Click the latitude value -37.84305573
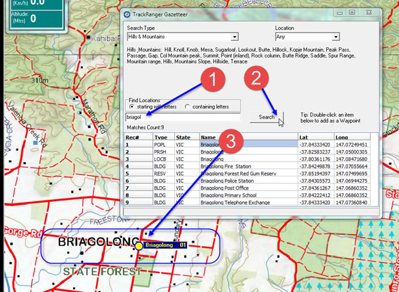399x292 pixels. (x=315, y=181)
